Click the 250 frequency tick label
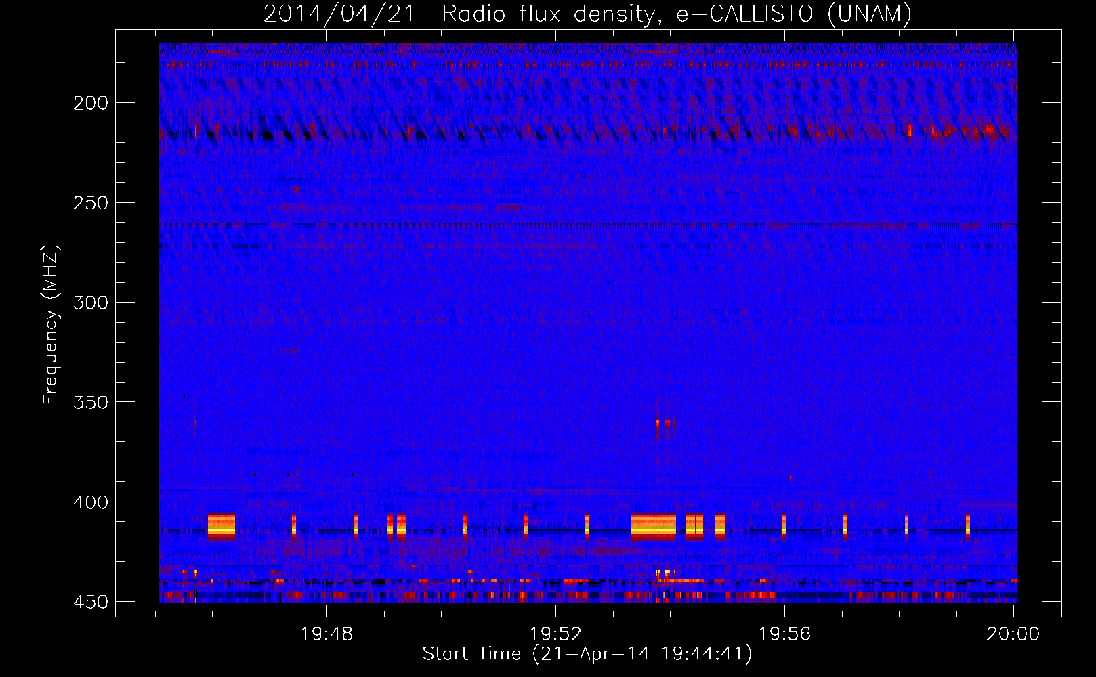The width and height of the screenshot is (1096, 677). 91,203
